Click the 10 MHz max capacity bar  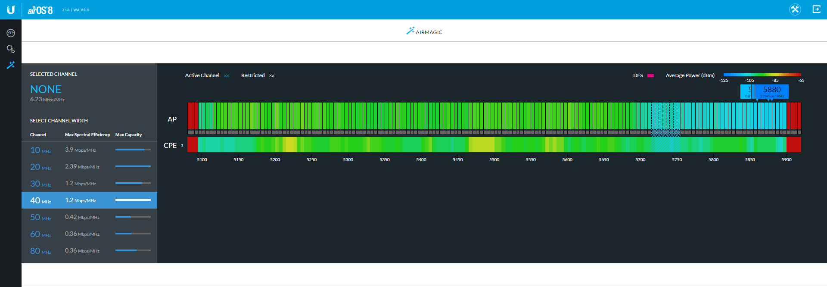coord(133,150)
